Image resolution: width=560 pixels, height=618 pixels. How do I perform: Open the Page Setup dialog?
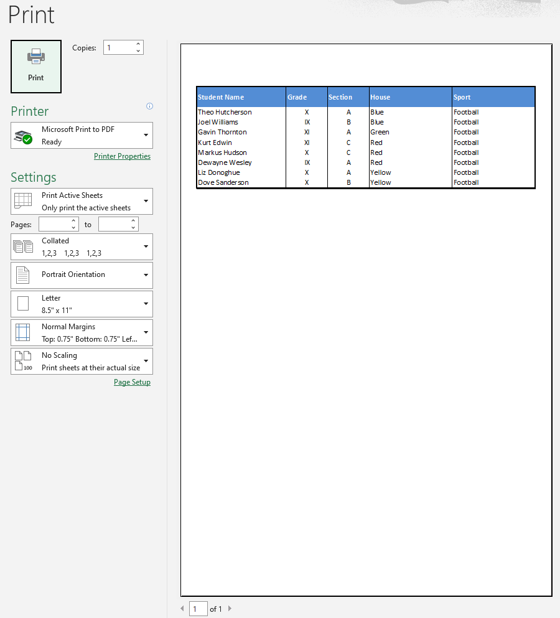[x=132, y=382]
